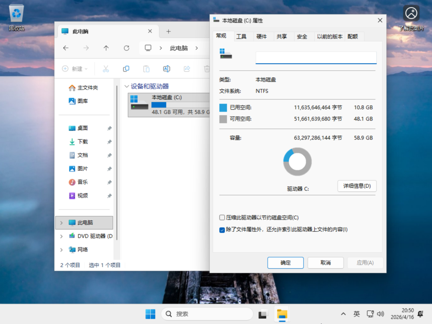Screen dimensions: 432x324
Task: Click the forward arrow in Explorer
Action: point(86,48)
